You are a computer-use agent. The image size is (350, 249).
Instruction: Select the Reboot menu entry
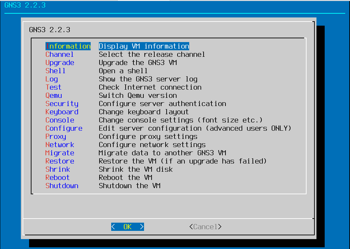[x=57, y=178]
